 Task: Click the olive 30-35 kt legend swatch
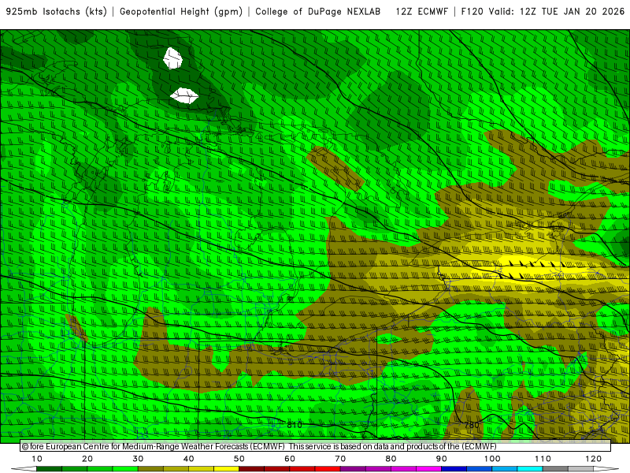(x=150, y=469)
